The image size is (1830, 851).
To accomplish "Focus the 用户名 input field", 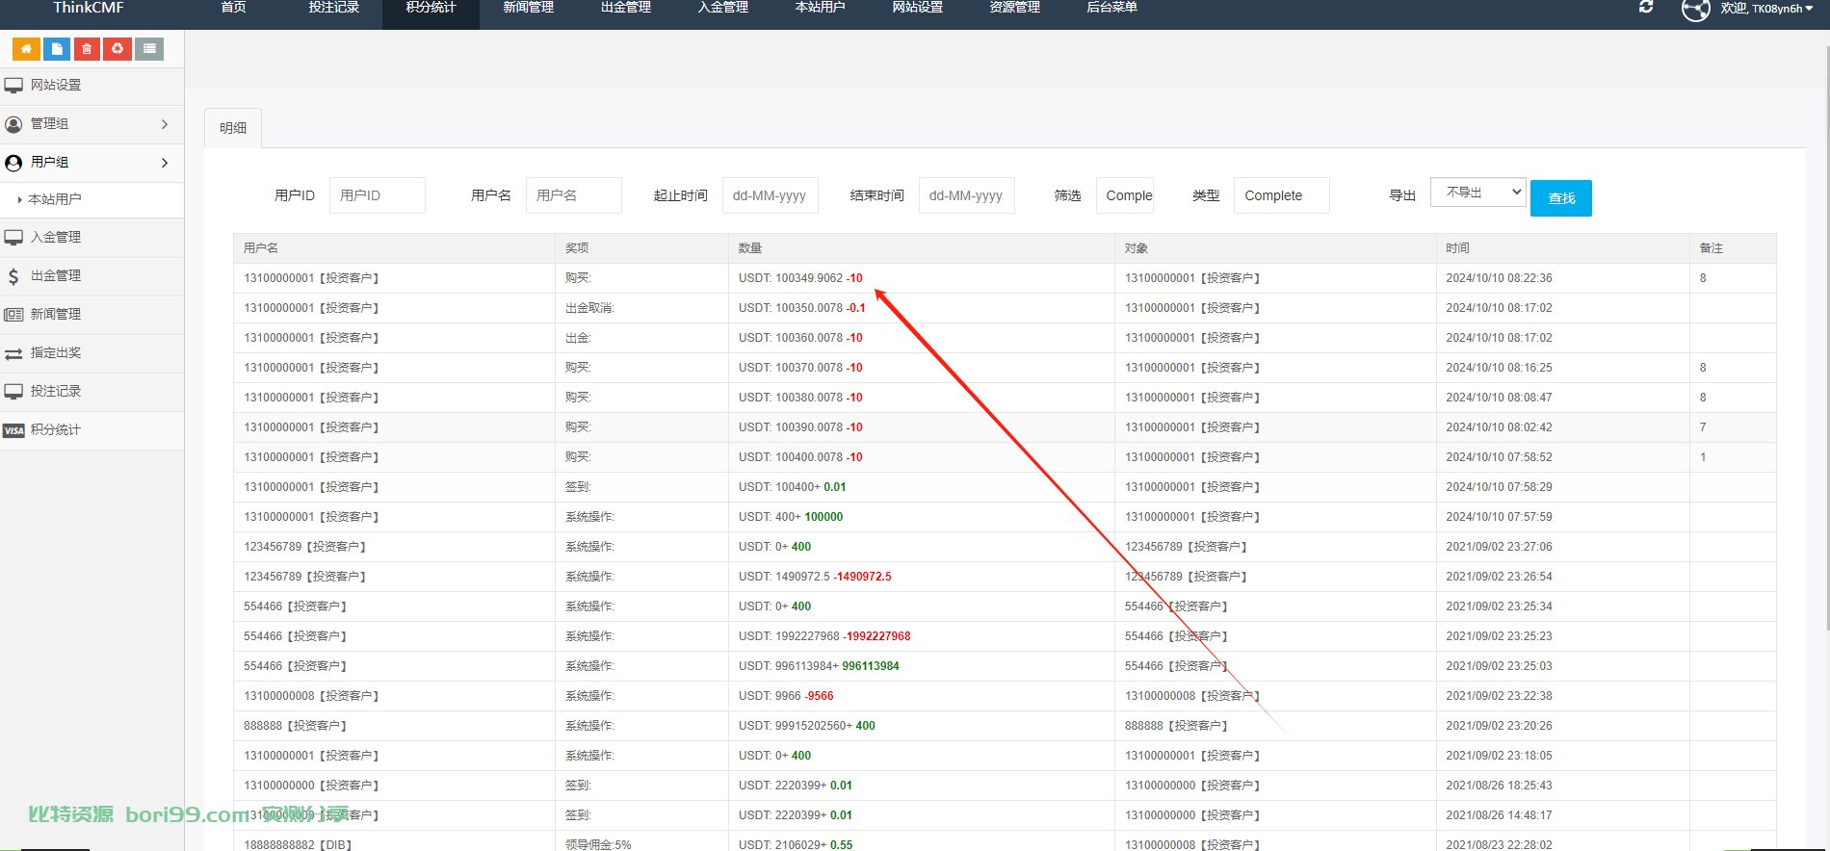I will (x=574, y=195).
